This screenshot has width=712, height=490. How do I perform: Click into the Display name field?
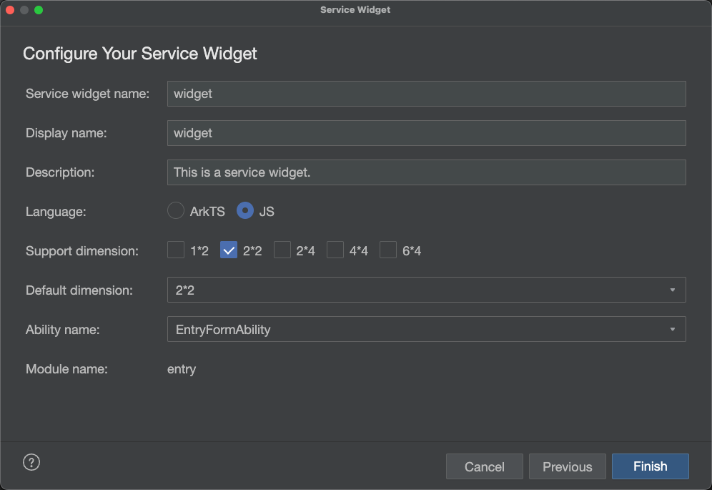426,133
